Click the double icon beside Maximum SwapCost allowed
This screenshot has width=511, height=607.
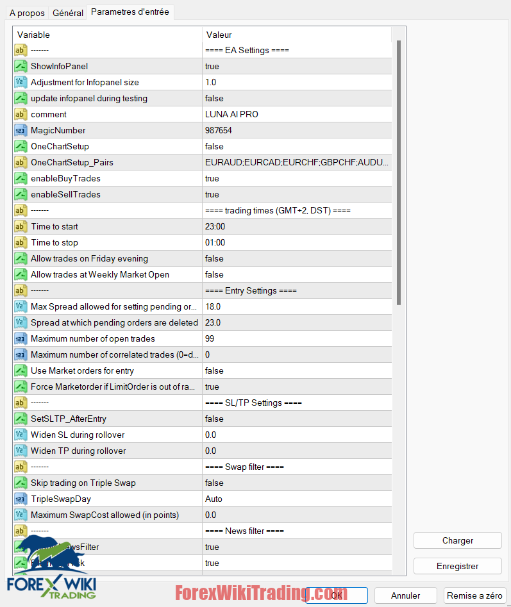coord(21,515)
